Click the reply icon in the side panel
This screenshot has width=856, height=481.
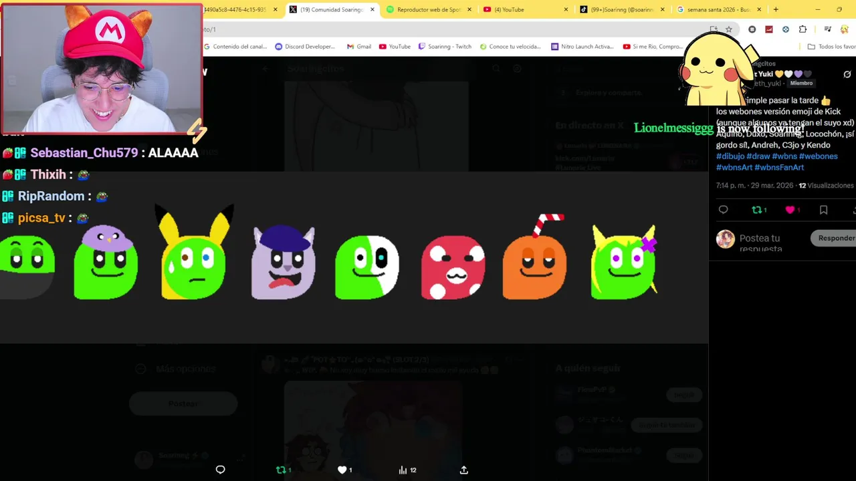723,210
